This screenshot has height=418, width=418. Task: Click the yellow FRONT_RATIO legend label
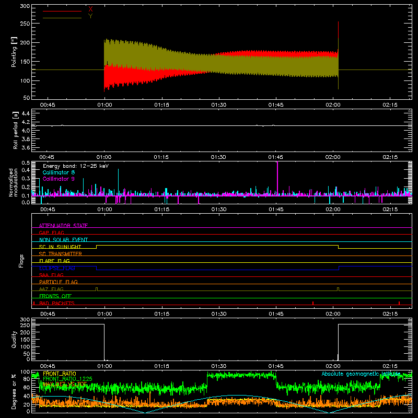[60, 374]
